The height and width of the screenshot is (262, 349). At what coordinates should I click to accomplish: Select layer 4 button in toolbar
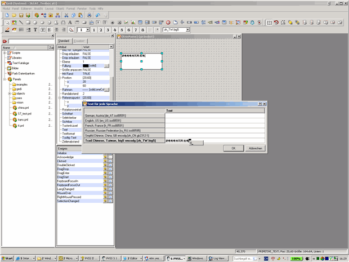[x=114, y=29]
